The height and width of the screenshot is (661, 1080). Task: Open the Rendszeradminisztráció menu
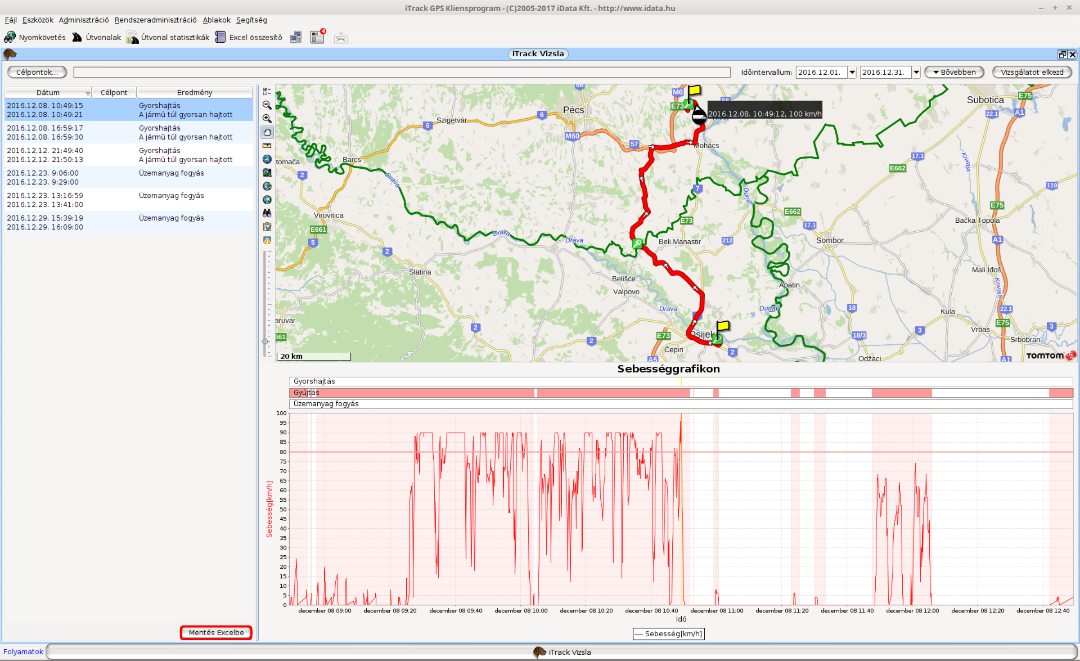click(x=155, y=20)
